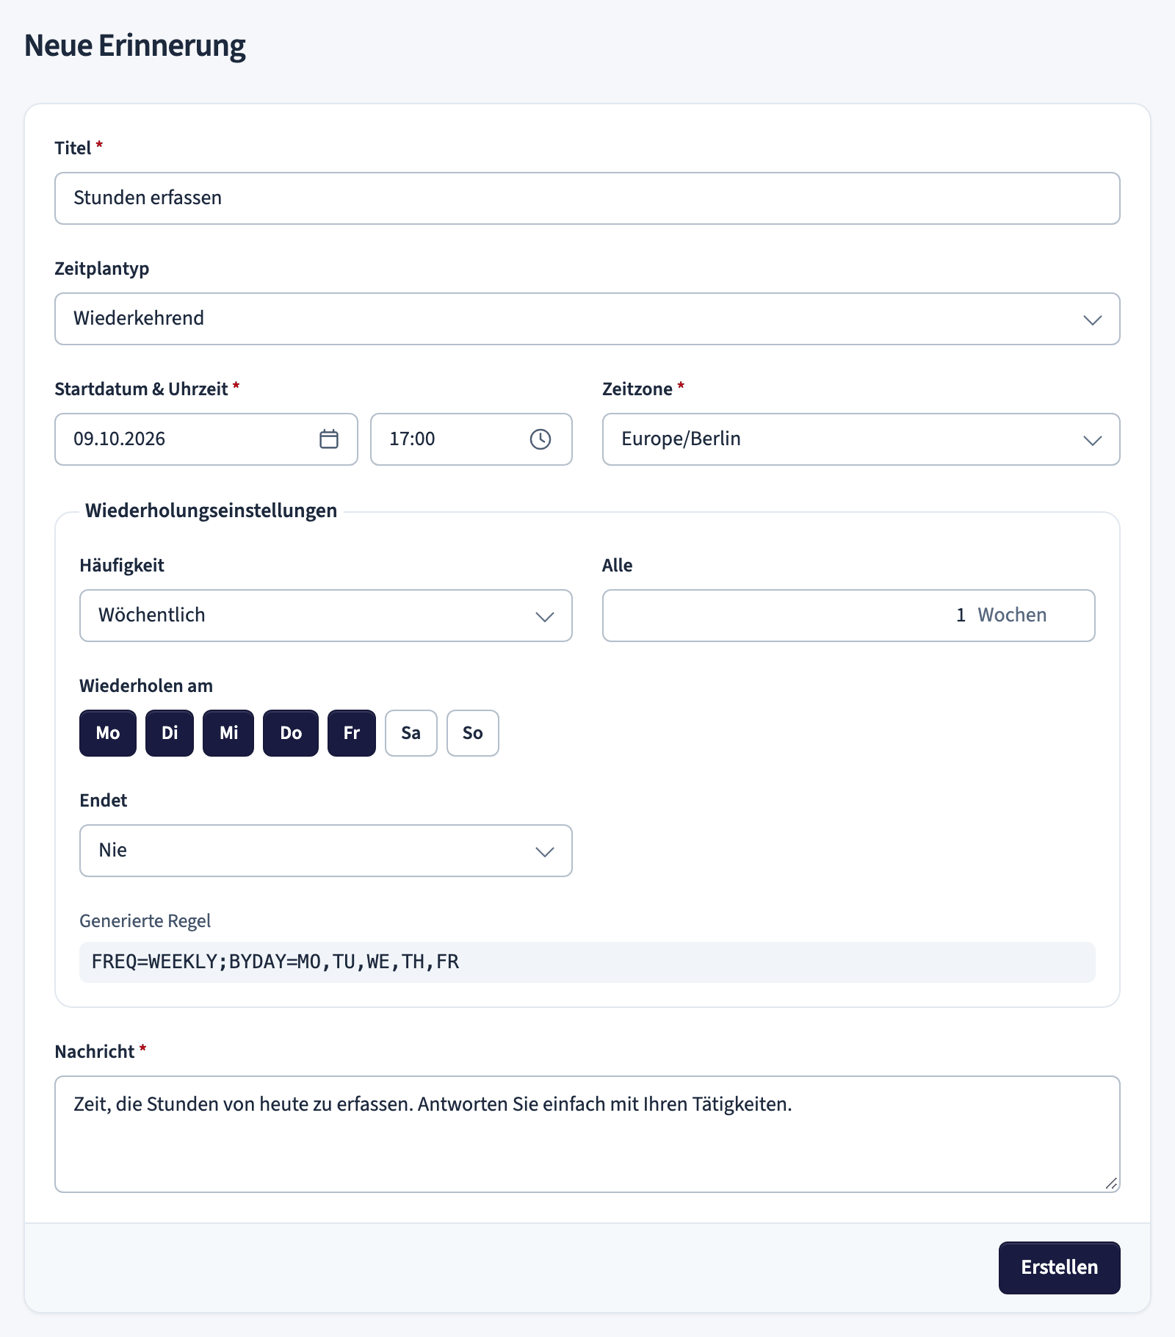
Task: Enable the Sa weekday button
Action: coord(411,733)
